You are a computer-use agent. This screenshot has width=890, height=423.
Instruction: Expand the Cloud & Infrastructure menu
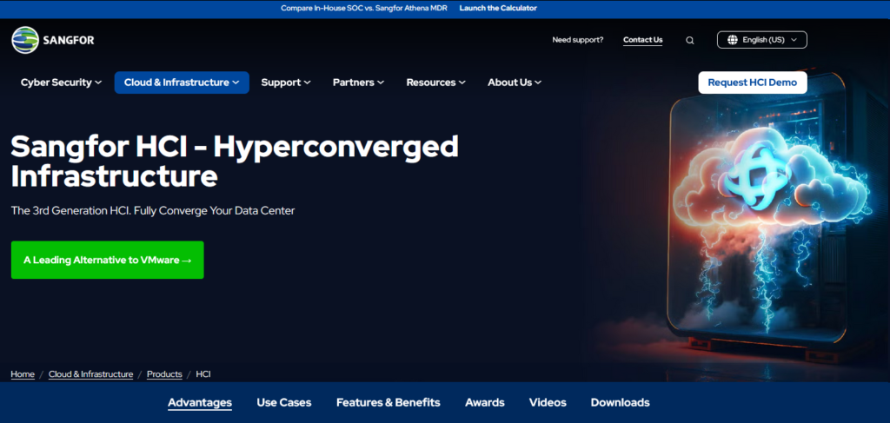182,83
